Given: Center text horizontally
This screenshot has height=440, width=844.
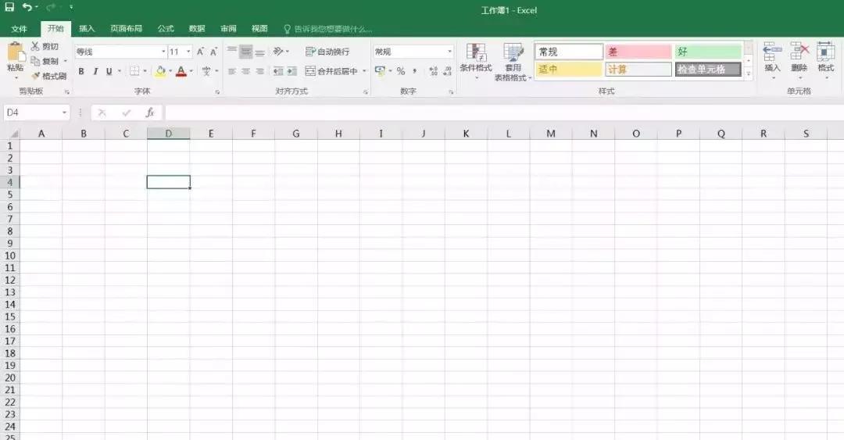Looking at the screenshot, I should click(x=246, y=71).
